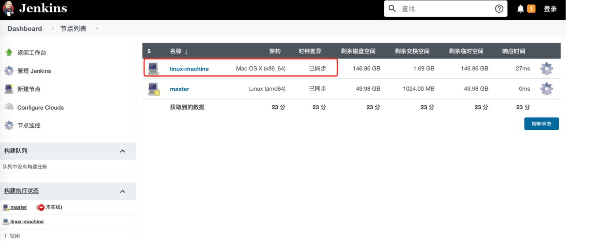Open linux-machine in executor status list
This screenshot has width=598, height=251.
click(x=27, y=221)
